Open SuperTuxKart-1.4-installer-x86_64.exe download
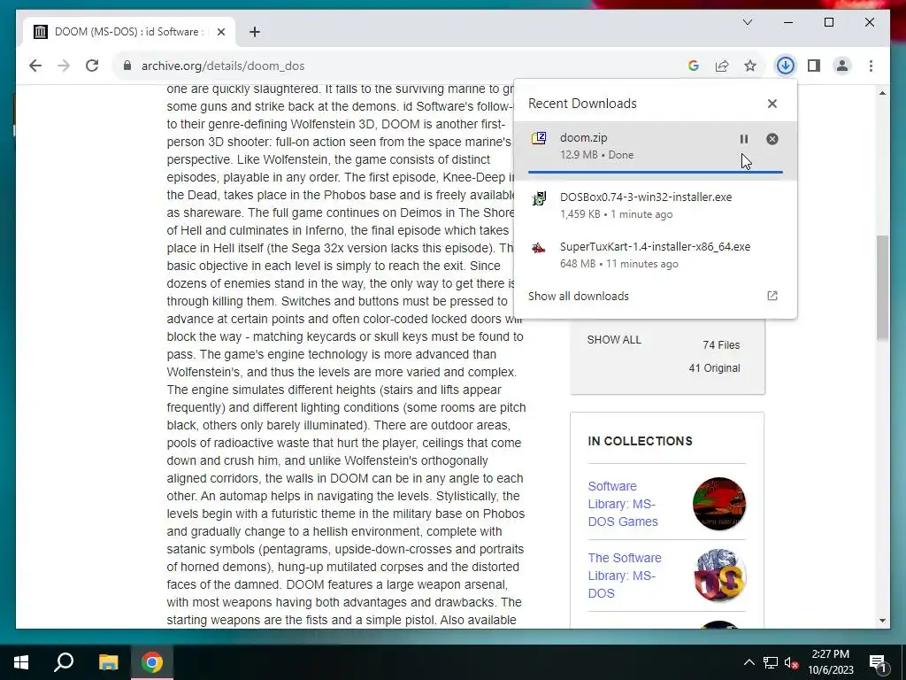The width and height of the screenshot is (906, 680). [656, 255]
